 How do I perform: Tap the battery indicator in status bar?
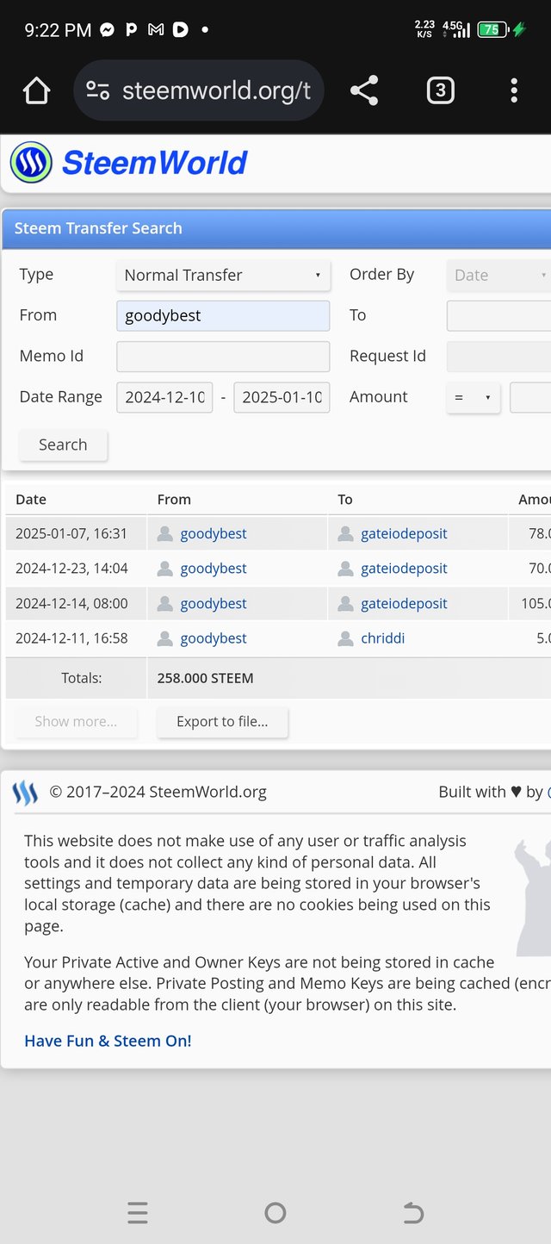tap(492, 29)
